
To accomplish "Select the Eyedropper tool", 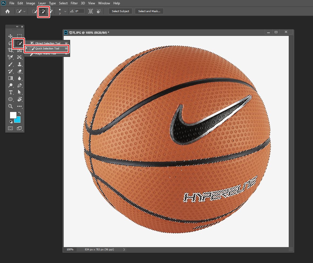I will 10,57.
